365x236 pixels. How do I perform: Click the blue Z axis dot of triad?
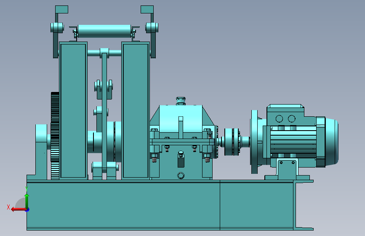coord(27,210)
